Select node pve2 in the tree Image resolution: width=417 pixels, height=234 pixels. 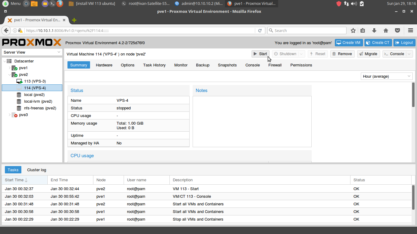click(x=23, y=75)
